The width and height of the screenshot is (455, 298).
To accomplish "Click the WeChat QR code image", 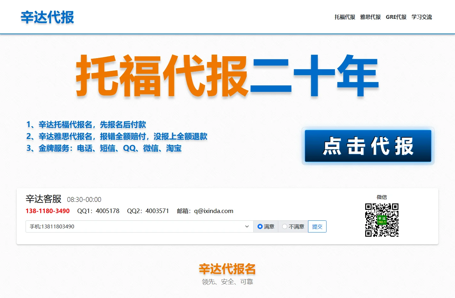I will 382,220.
